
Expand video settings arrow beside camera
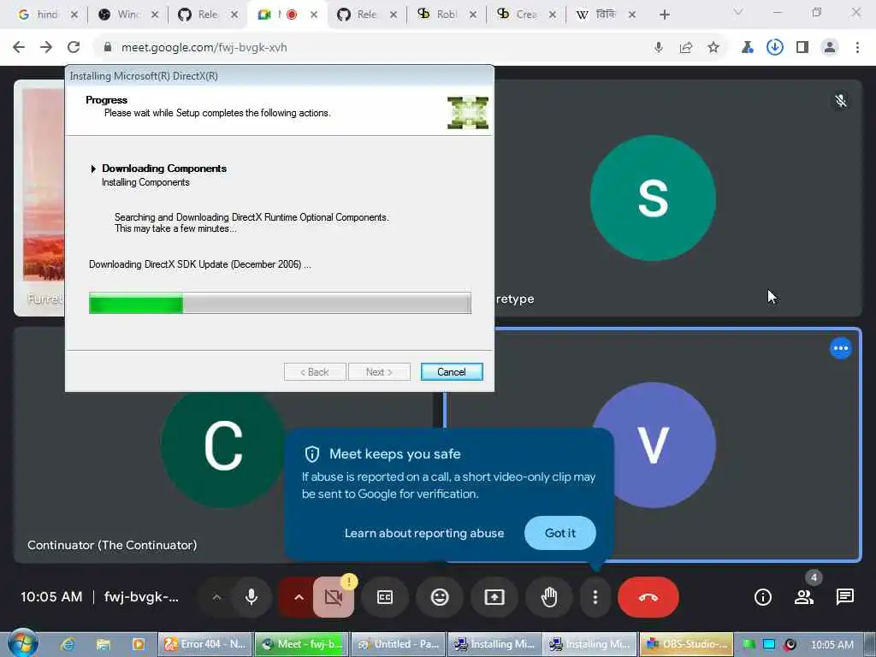299,597
